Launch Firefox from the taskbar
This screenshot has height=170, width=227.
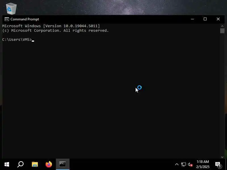(49, 164)
